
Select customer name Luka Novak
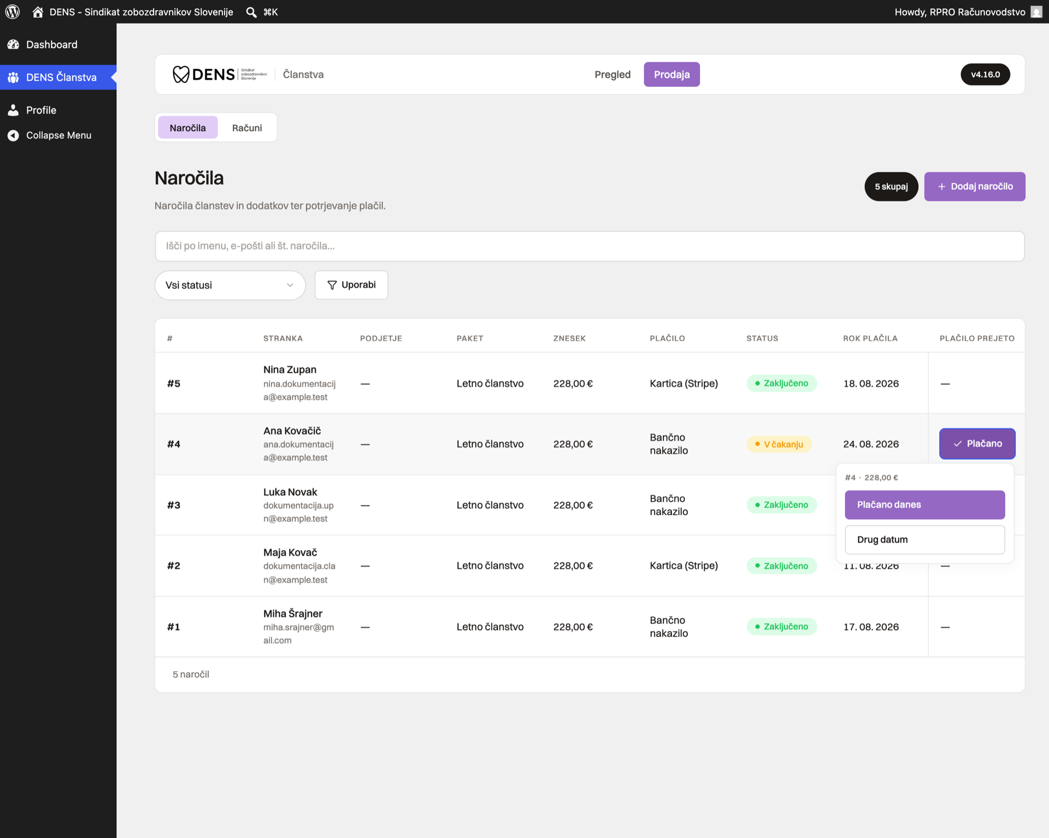[x=290, y=492]
